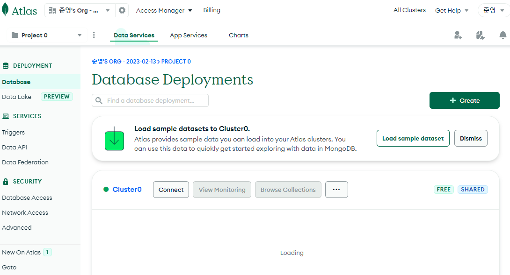Click the Services monitor icon
510x275 pixels.
[6, 116]
